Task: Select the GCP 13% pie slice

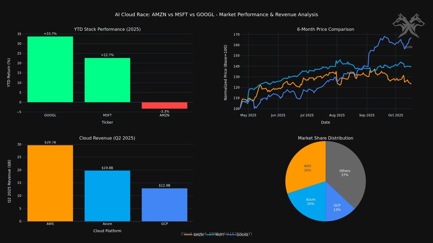Action: [x=338, y=207]
